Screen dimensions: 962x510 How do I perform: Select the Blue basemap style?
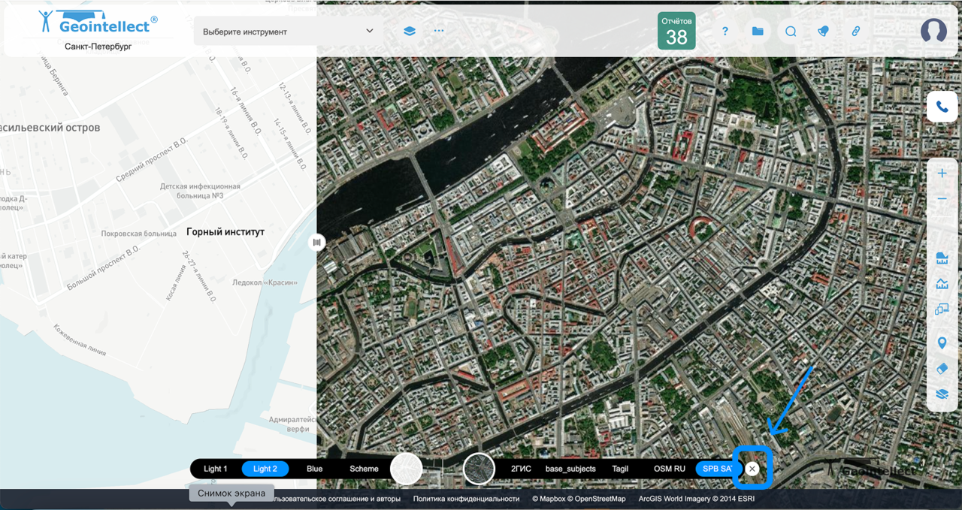314,469
